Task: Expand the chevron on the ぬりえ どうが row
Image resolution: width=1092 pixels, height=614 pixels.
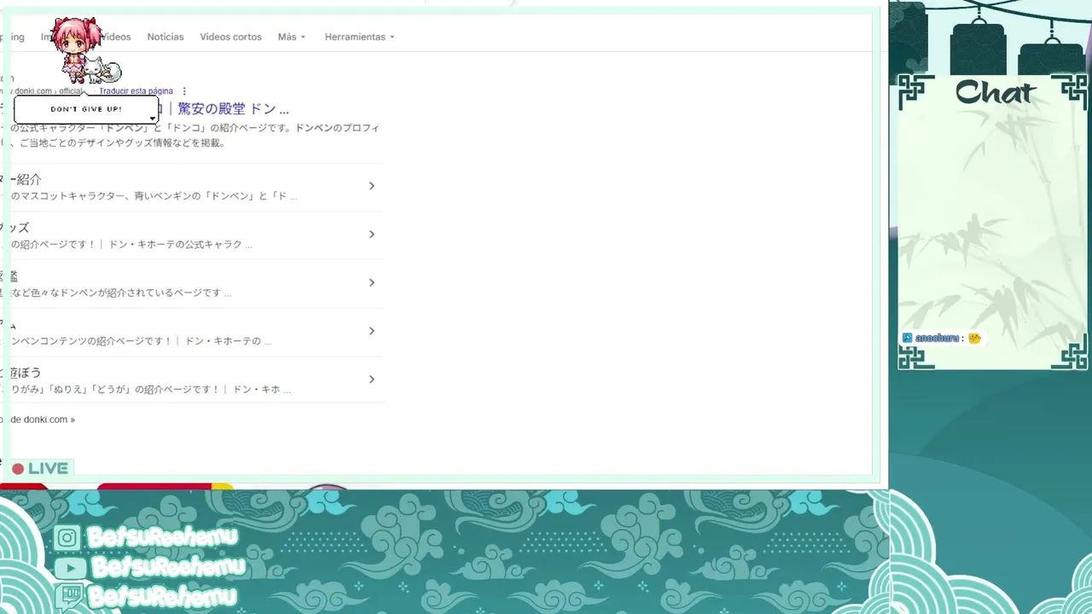Action: 371,379
